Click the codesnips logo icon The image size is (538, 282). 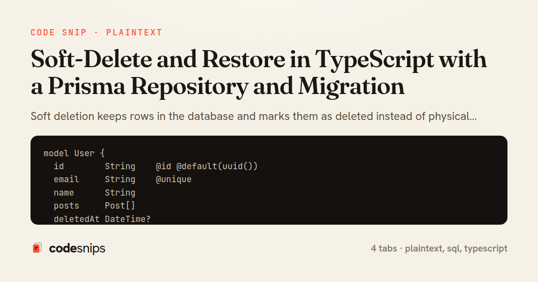(37, 248)
